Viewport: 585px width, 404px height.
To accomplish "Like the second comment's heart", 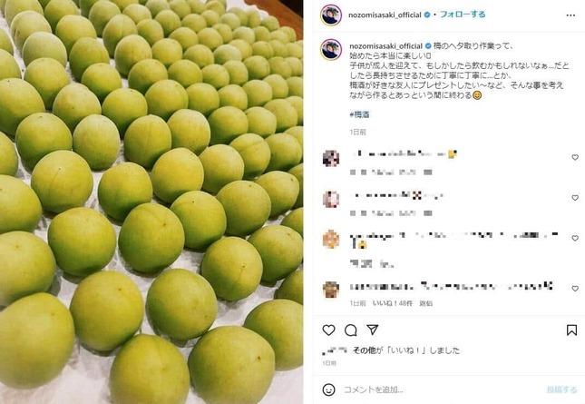I will click(x=575, y=198).
